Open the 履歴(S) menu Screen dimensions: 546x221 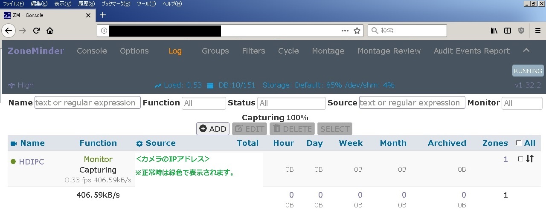(87, 4)
